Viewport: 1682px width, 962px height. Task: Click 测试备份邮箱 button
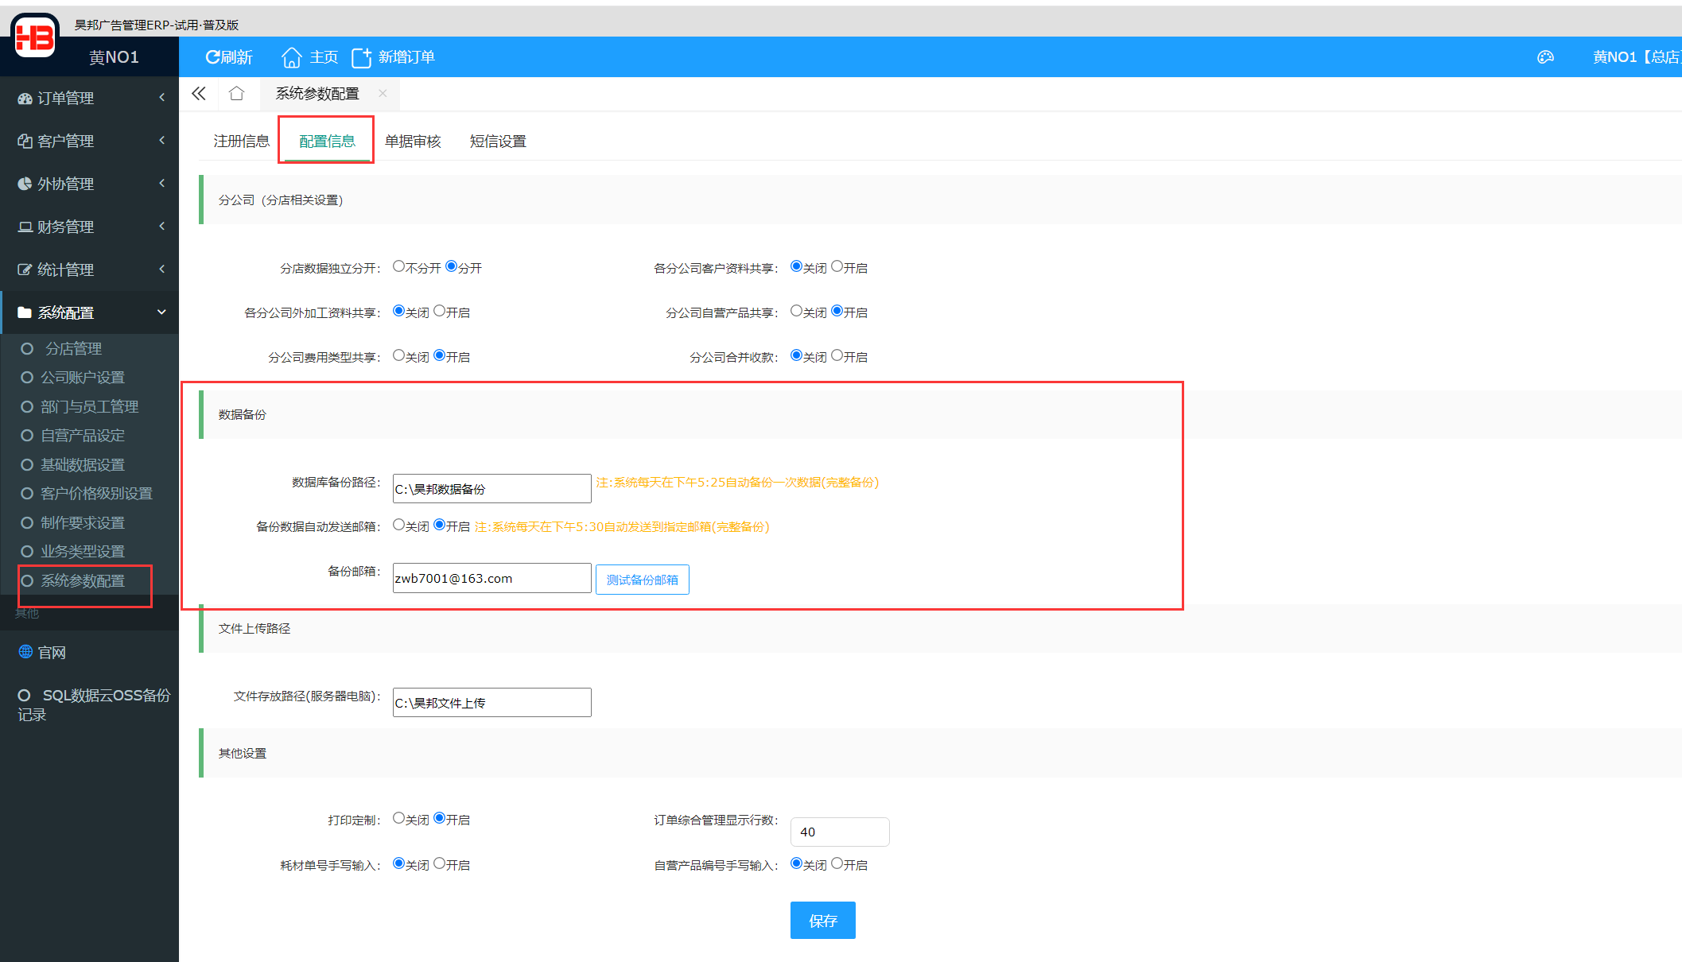pos(643,580)
